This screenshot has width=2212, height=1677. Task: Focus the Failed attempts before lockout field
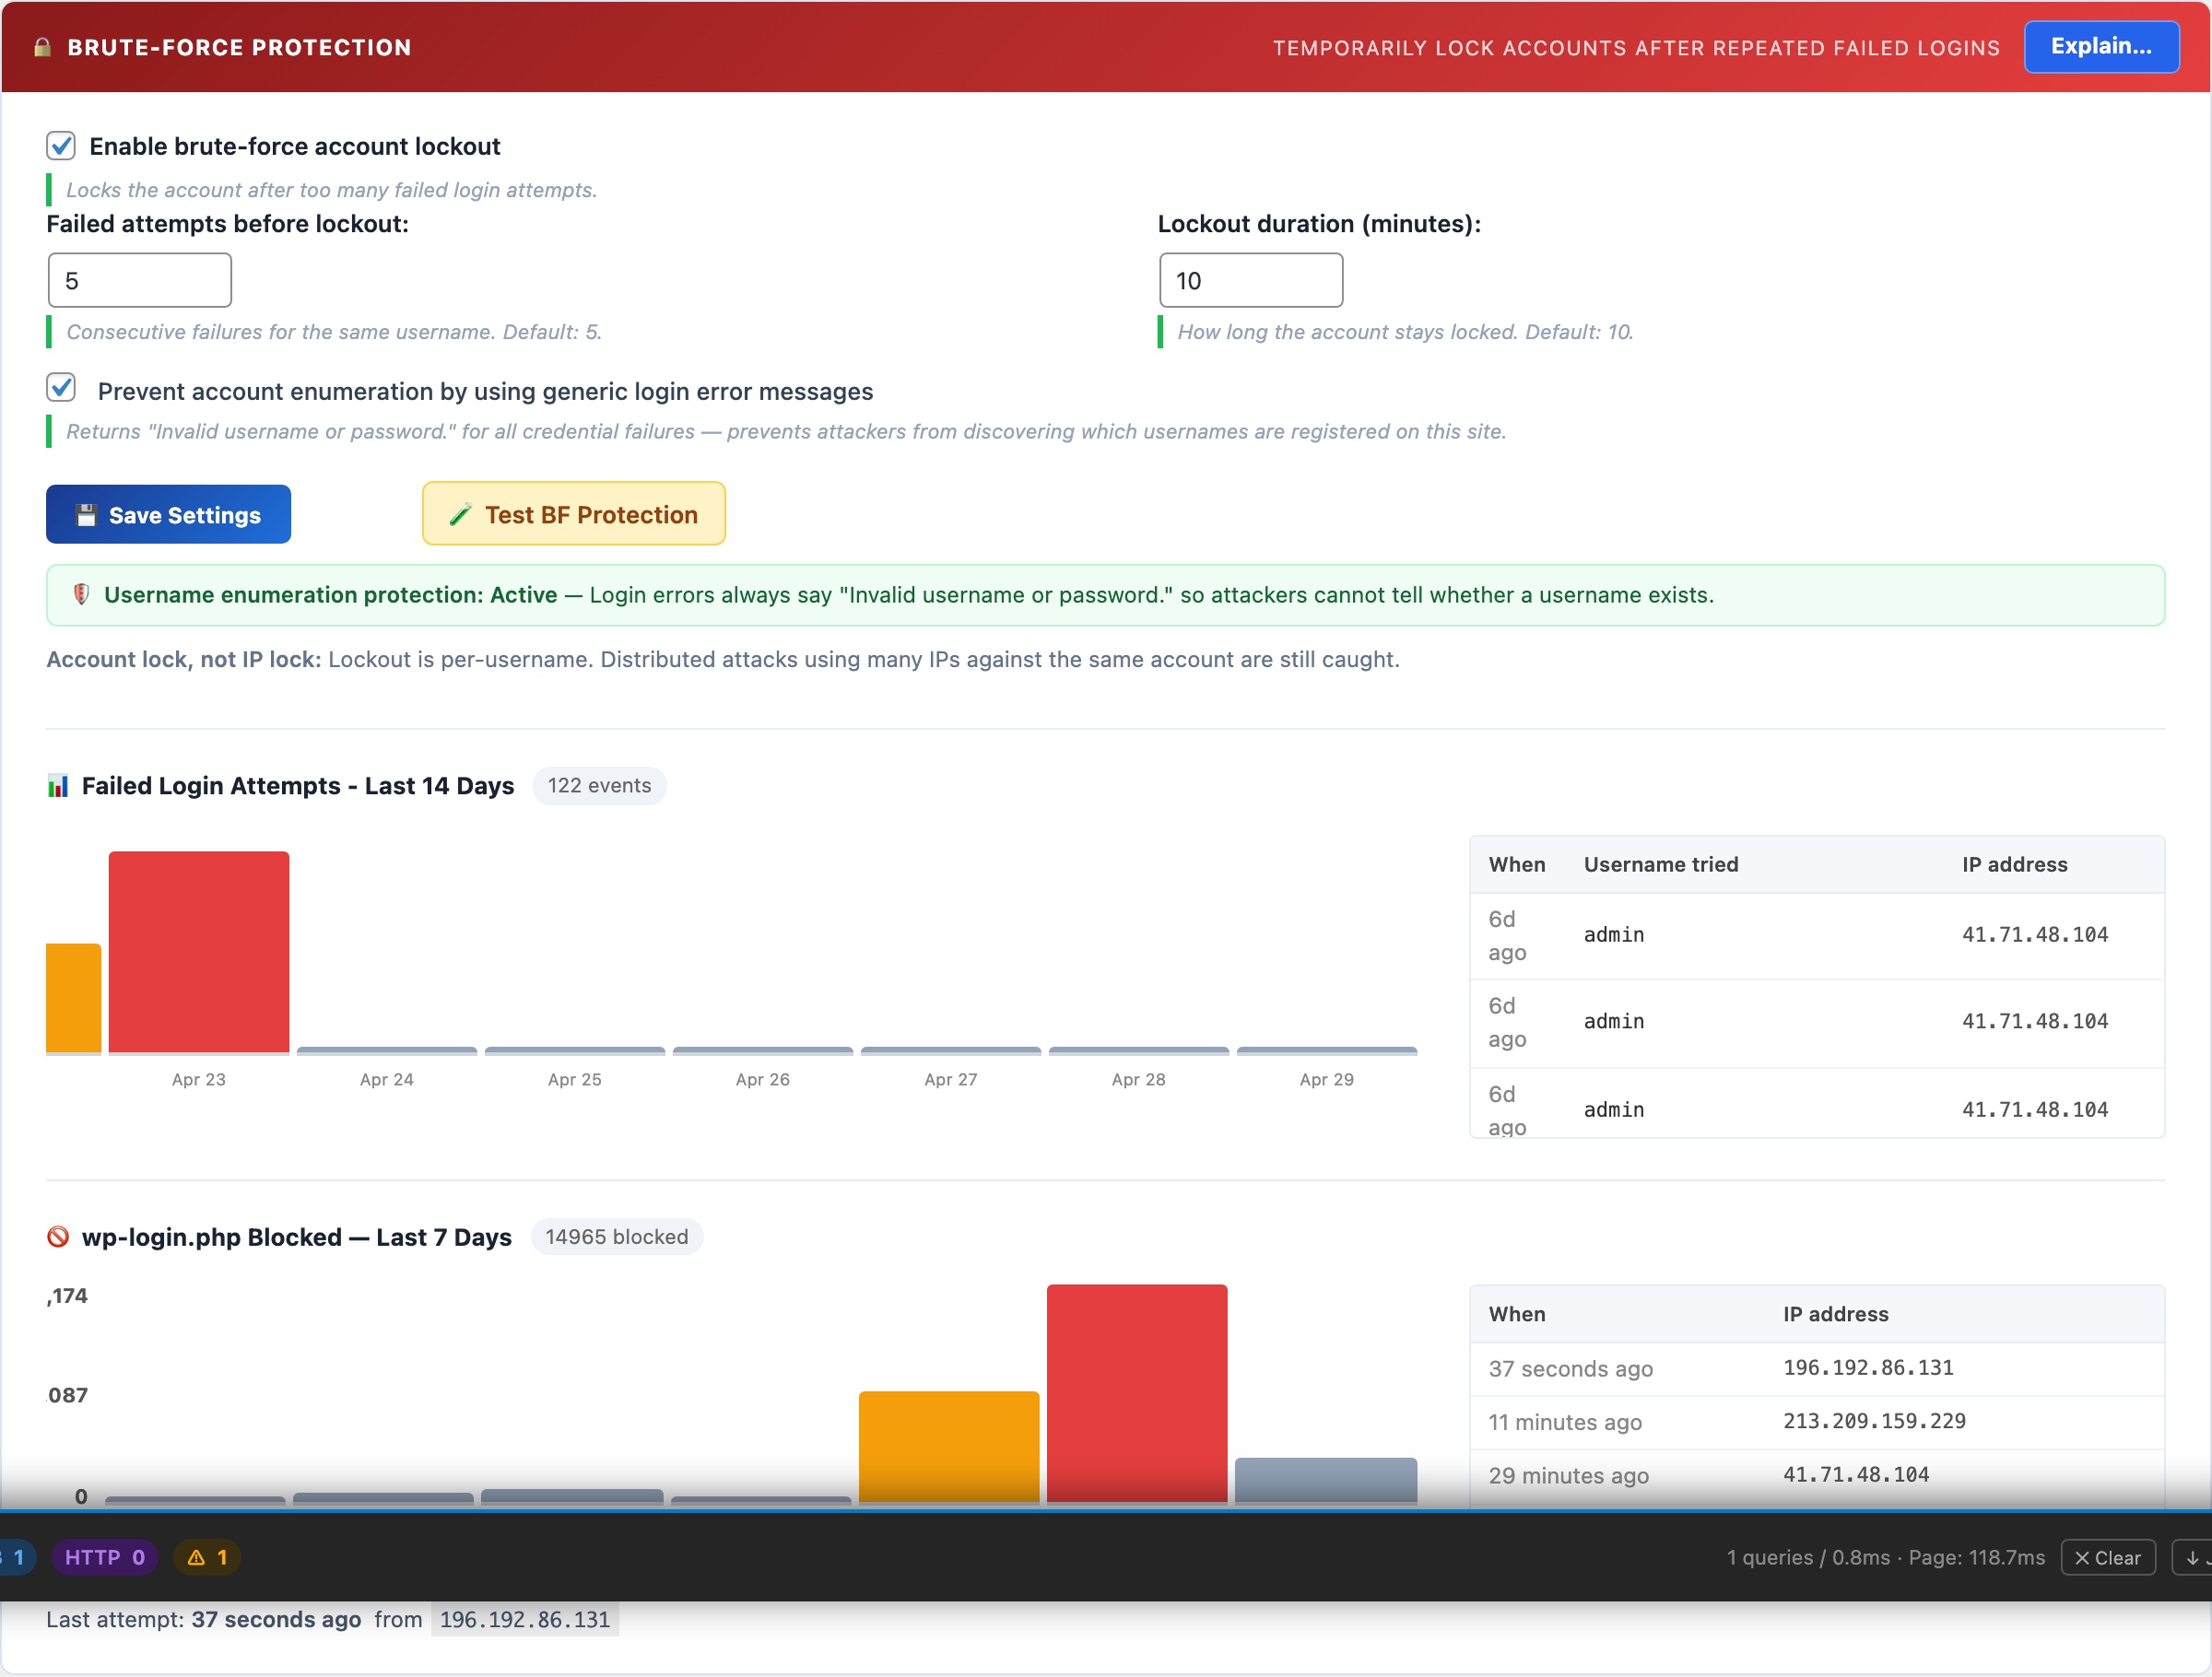(140, 281)
